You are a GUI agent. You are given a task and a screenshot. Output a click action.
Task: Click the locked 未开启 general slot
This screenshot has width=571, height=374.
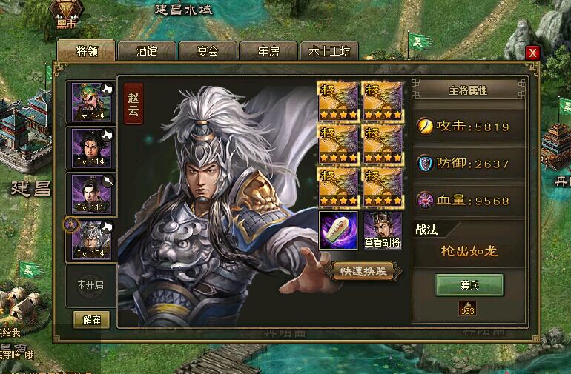(90, 285)
